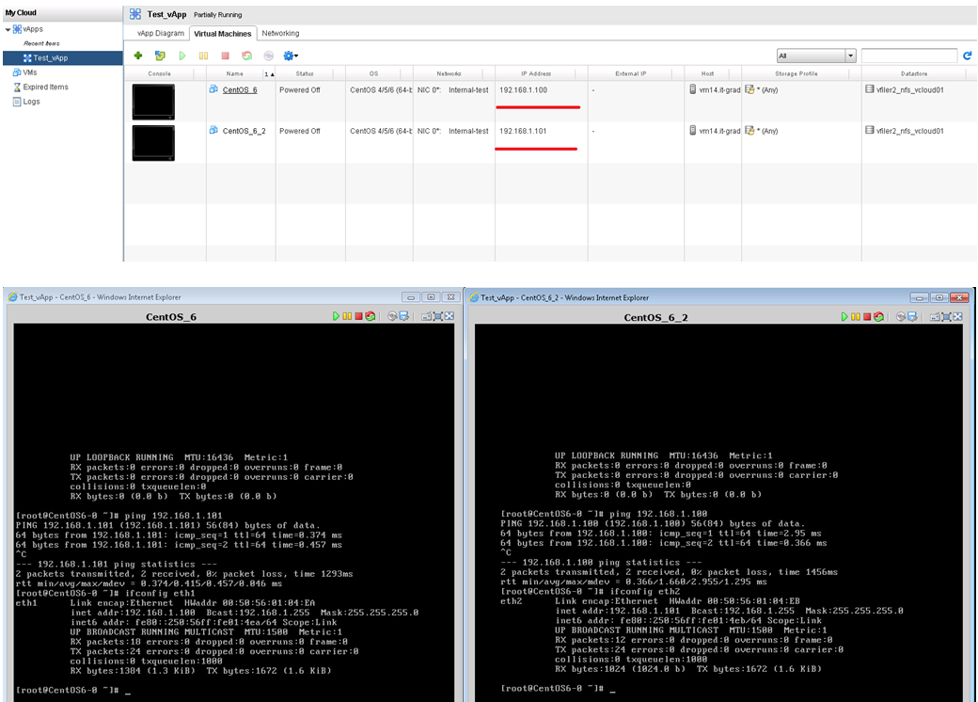The height and width of the screenshot is (702, 978).
Task: Open the gear actions dropdown menu
Action: [x=291, y=56]
